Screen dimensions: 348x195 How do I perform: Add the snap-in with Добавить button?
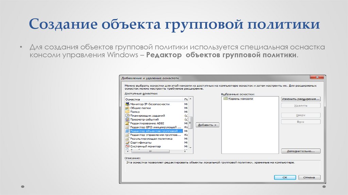click(x=207, y=125)
